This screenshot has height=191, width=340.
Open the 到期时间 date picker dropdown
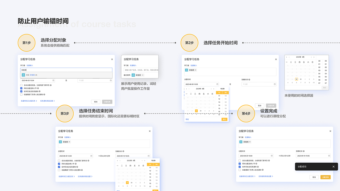click(259, 84)
